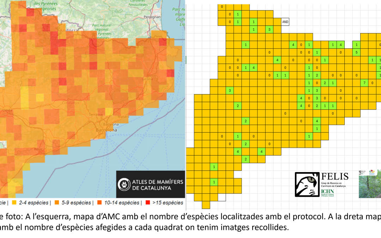
Task: Select the green grid cell labeled 7
Action: pyautogui.click(x=364, y=83)
